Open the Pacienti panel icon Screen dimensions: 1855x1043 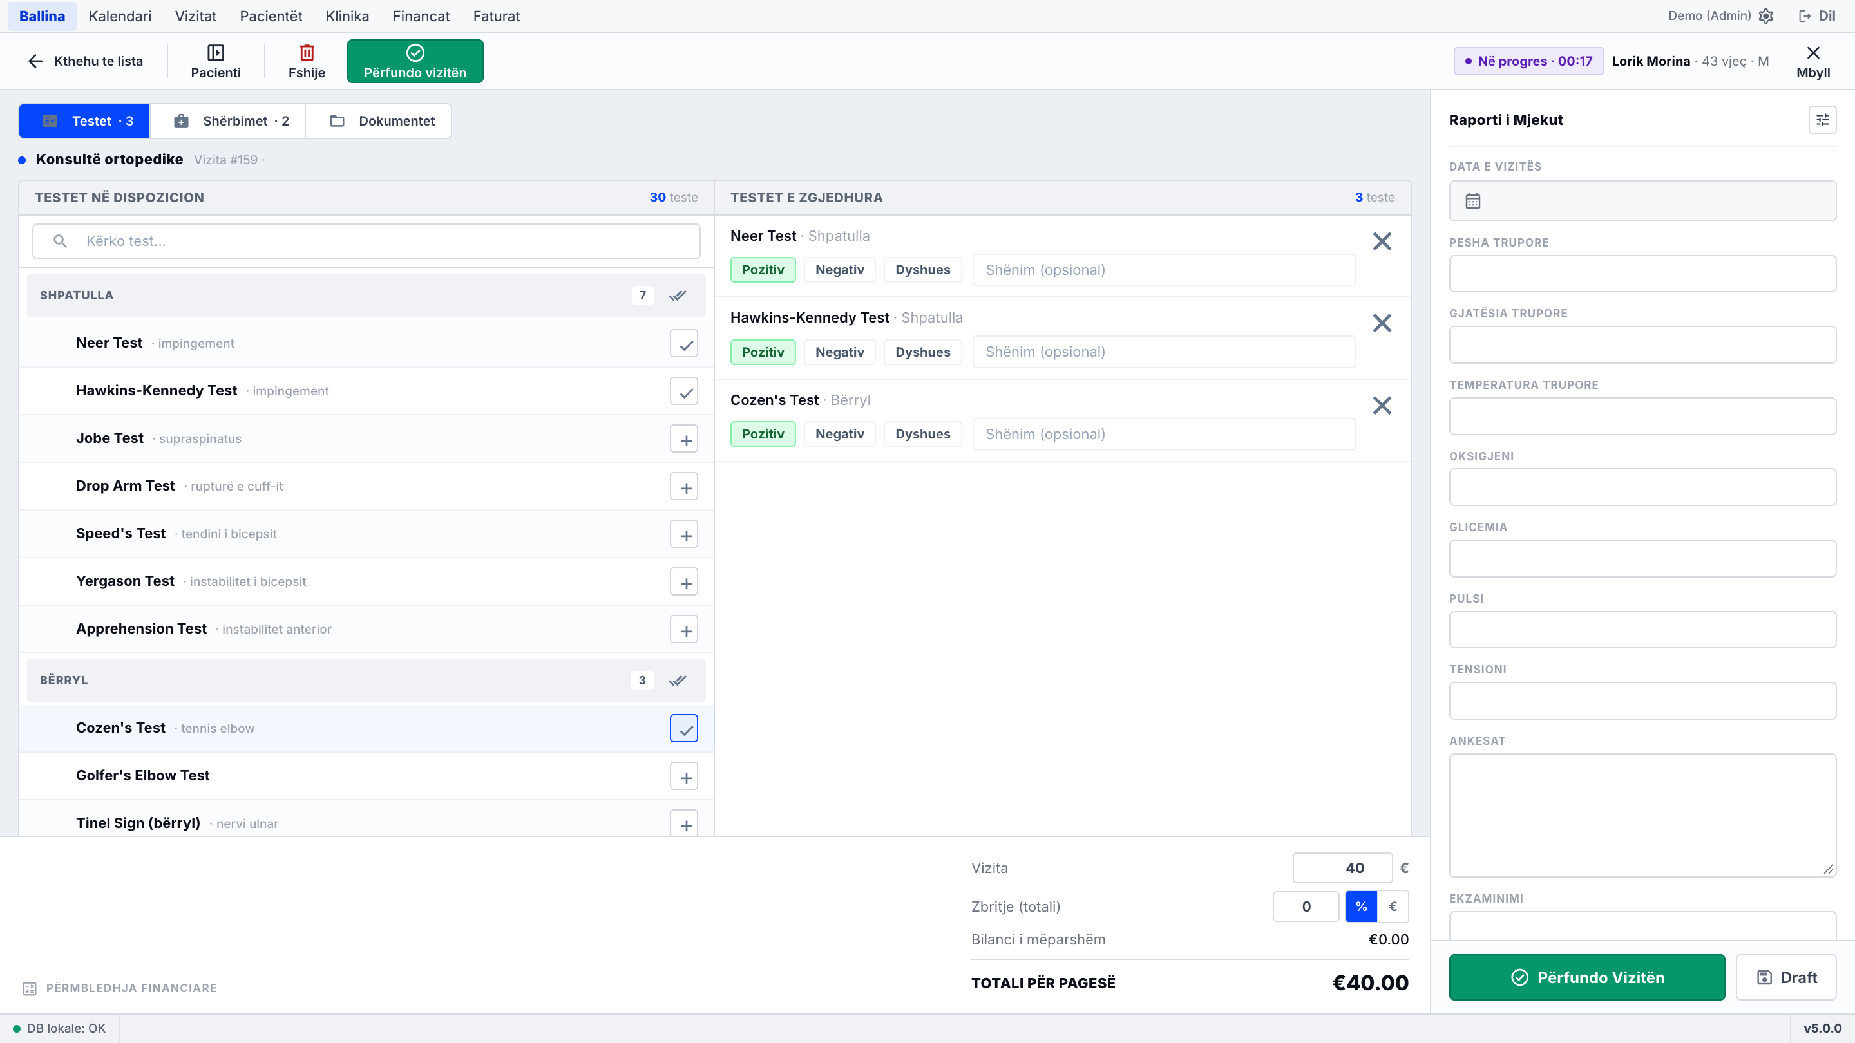[x=215, y=53]
